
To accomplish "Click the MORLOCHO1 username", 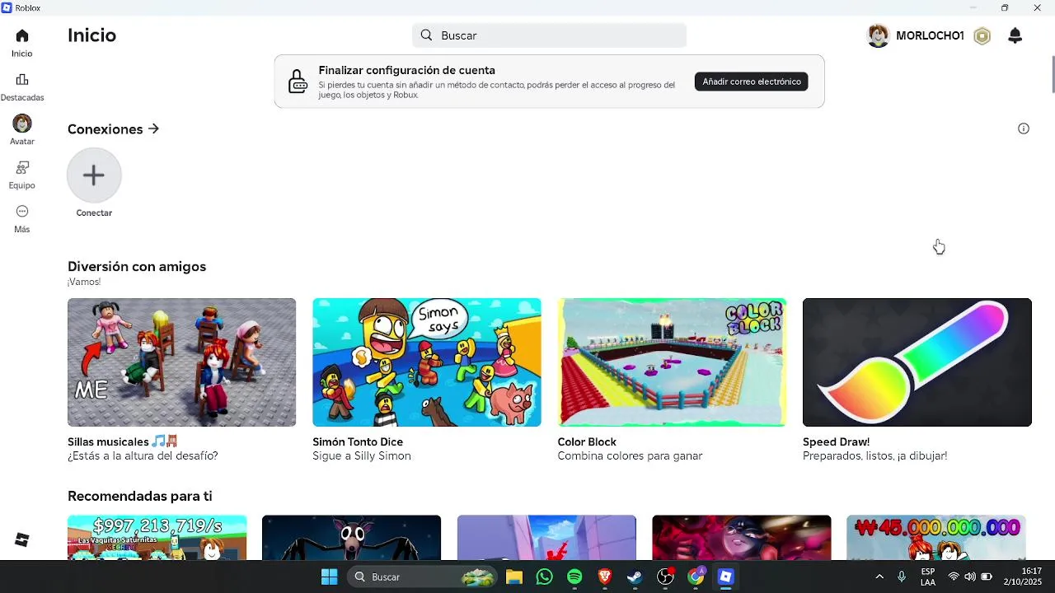I will 930,36.
